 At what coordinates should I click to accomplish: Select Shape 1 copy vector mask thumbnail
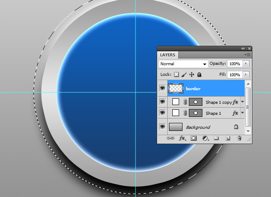click(x=196, y=102)
